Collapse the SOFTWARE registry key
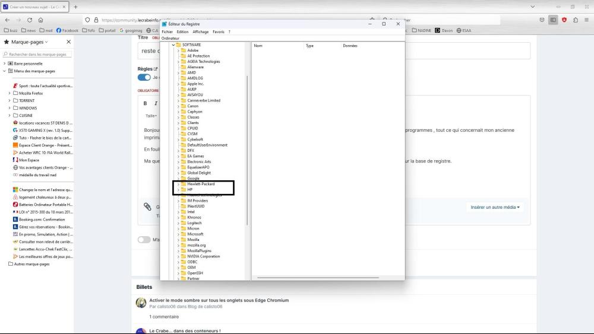 click(x=173, y=44)
